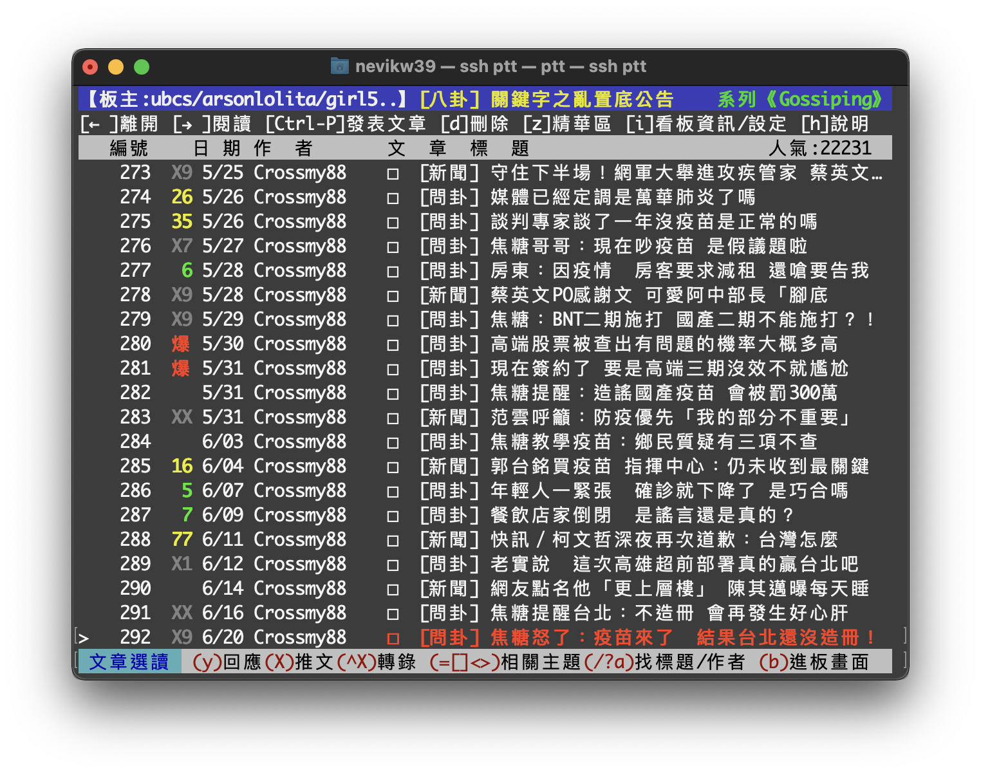Click the 文 章 標 題 column header
This screenshot has height=775, width=981.
point(458,148)
